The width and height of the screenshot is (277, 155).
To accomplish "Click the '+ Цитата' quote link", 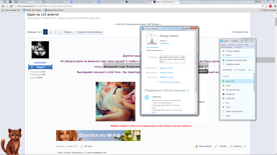I will point(222,146).
